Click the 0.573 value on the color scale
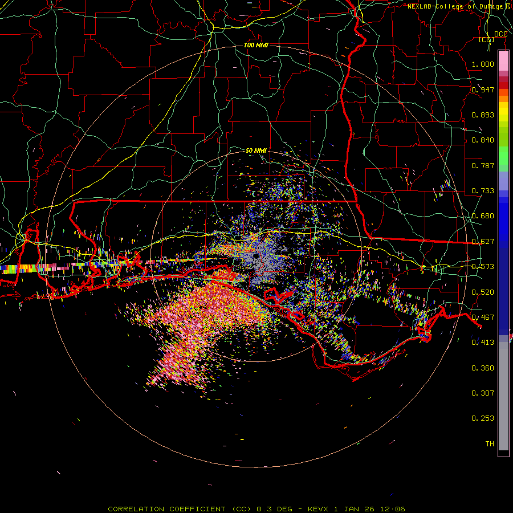The image size is (513, 513). (483, 267)
